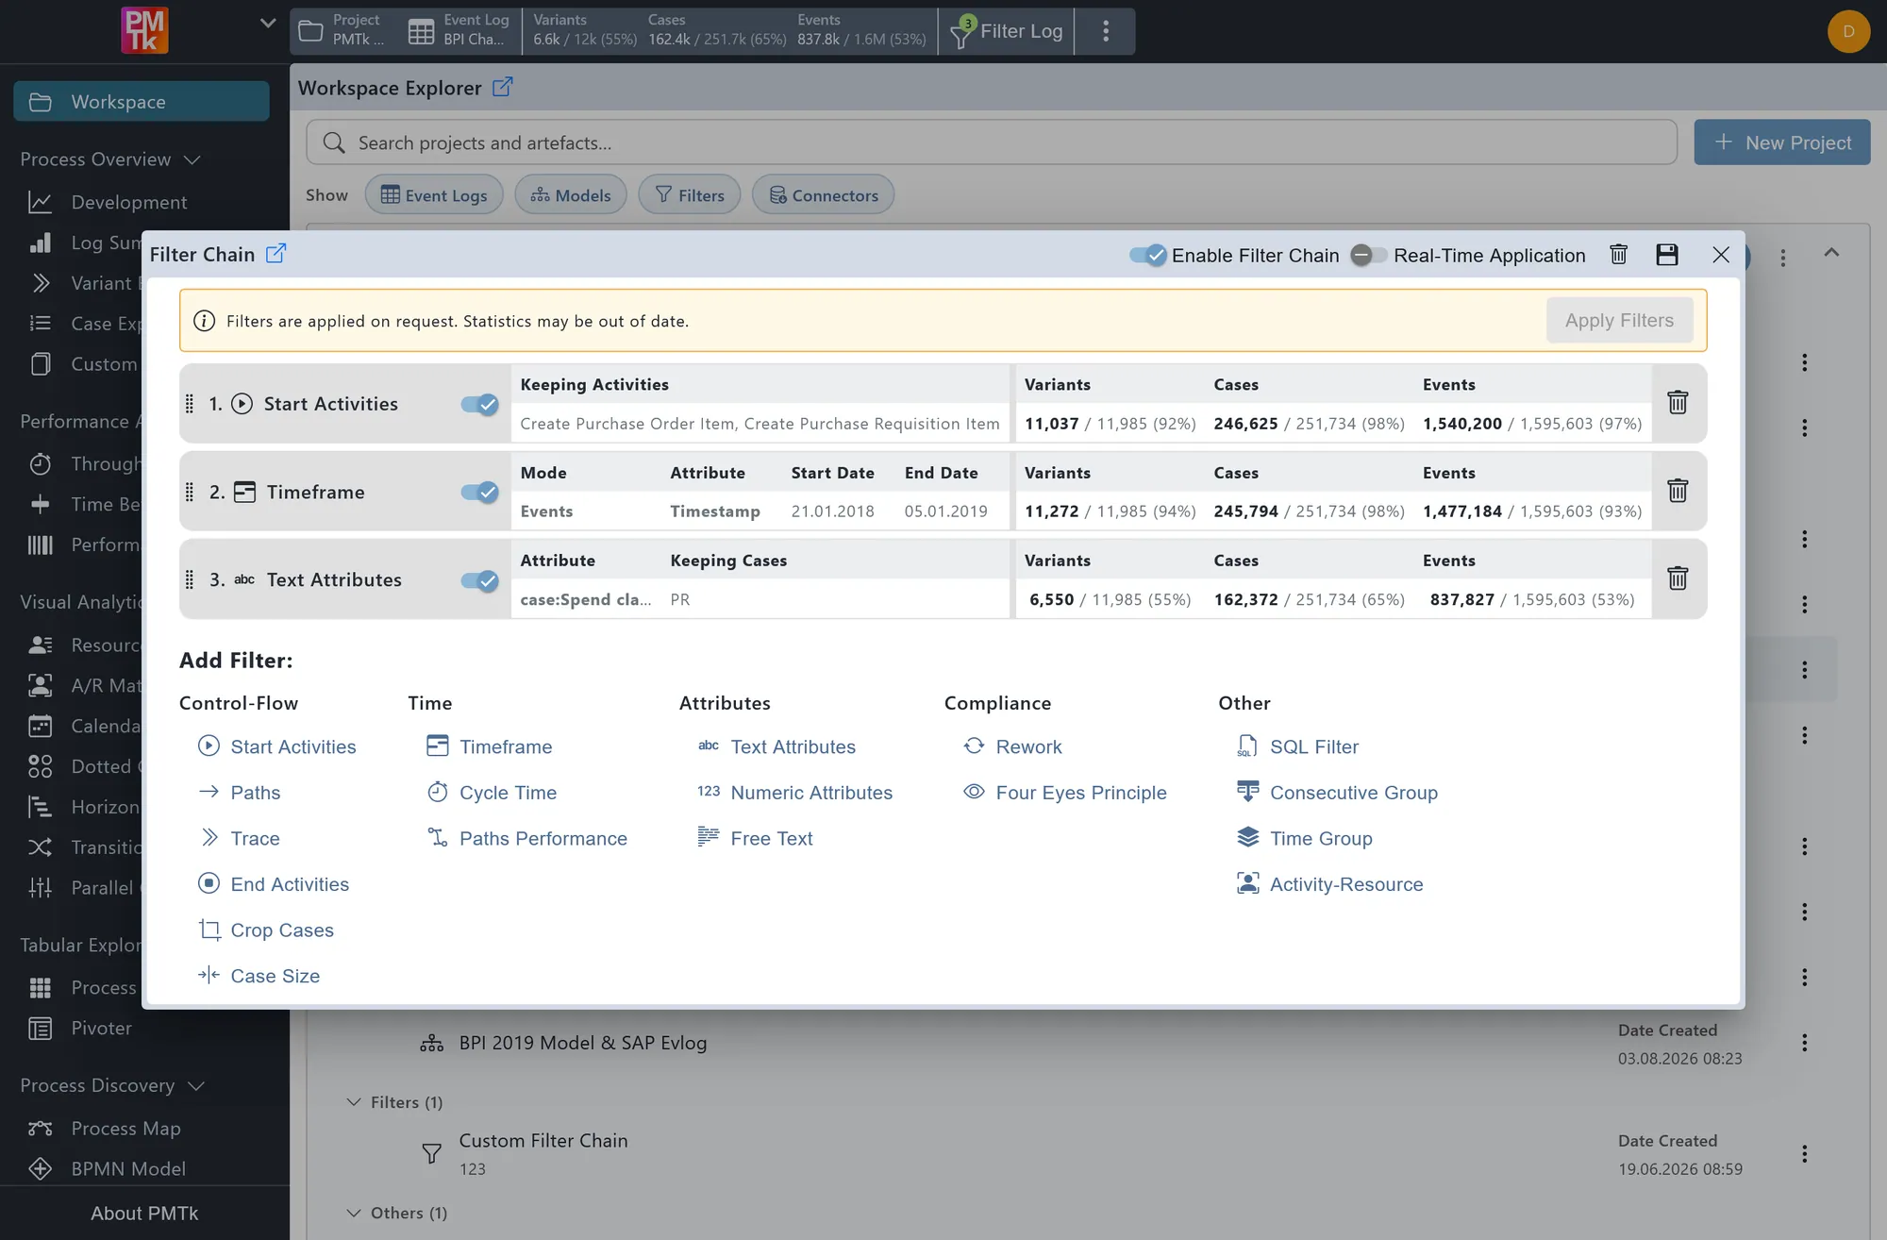Click the Apply Filters button
Screen dimensions: 1887x1240
[1619, 320]
